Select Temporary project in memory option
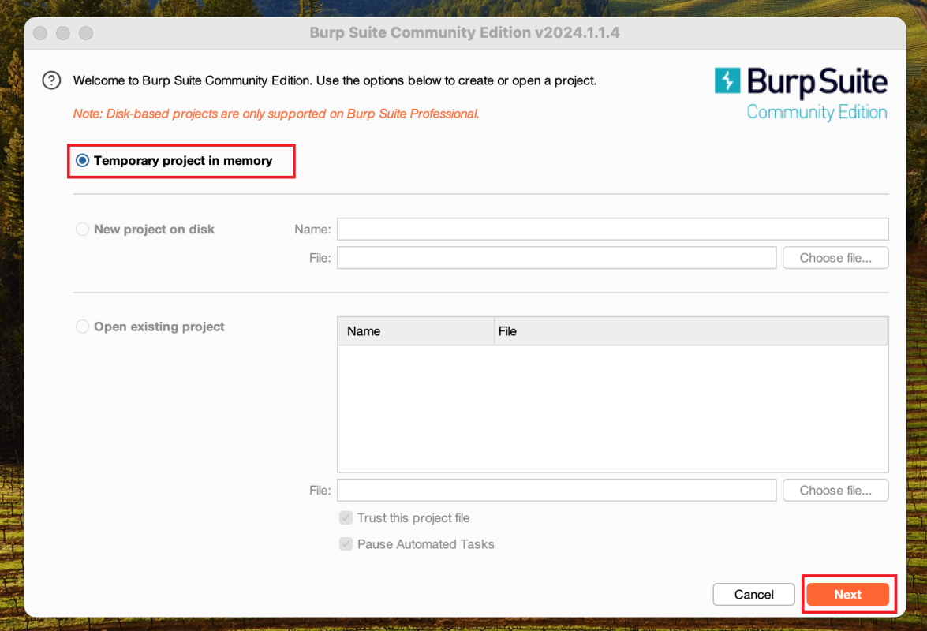This screenshot has height=631, width=927. click(83, 161)
